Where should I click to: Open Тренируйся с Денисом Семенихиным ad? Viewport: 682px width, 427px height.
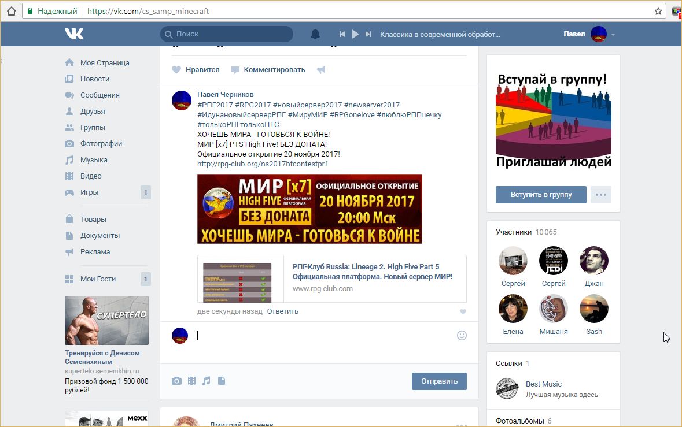pos(102,357)
